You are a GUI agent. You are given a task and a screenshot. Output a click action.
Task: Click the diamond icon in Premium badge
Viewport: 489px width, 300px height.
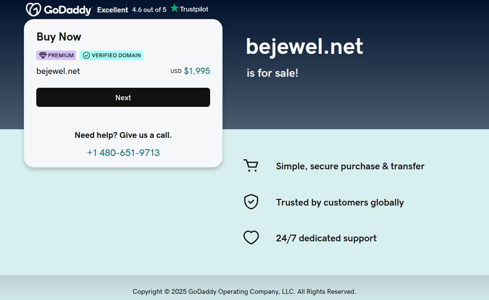coord(43,55)
